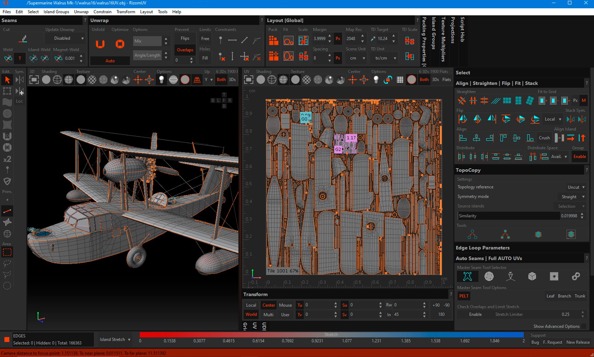Select the box seam tool icon

click(x=532, y=276)
